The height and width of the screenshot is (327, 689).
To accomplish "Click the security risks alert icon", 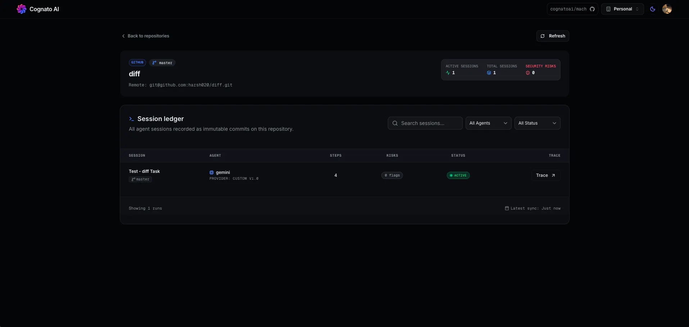I will coord(528,73).
